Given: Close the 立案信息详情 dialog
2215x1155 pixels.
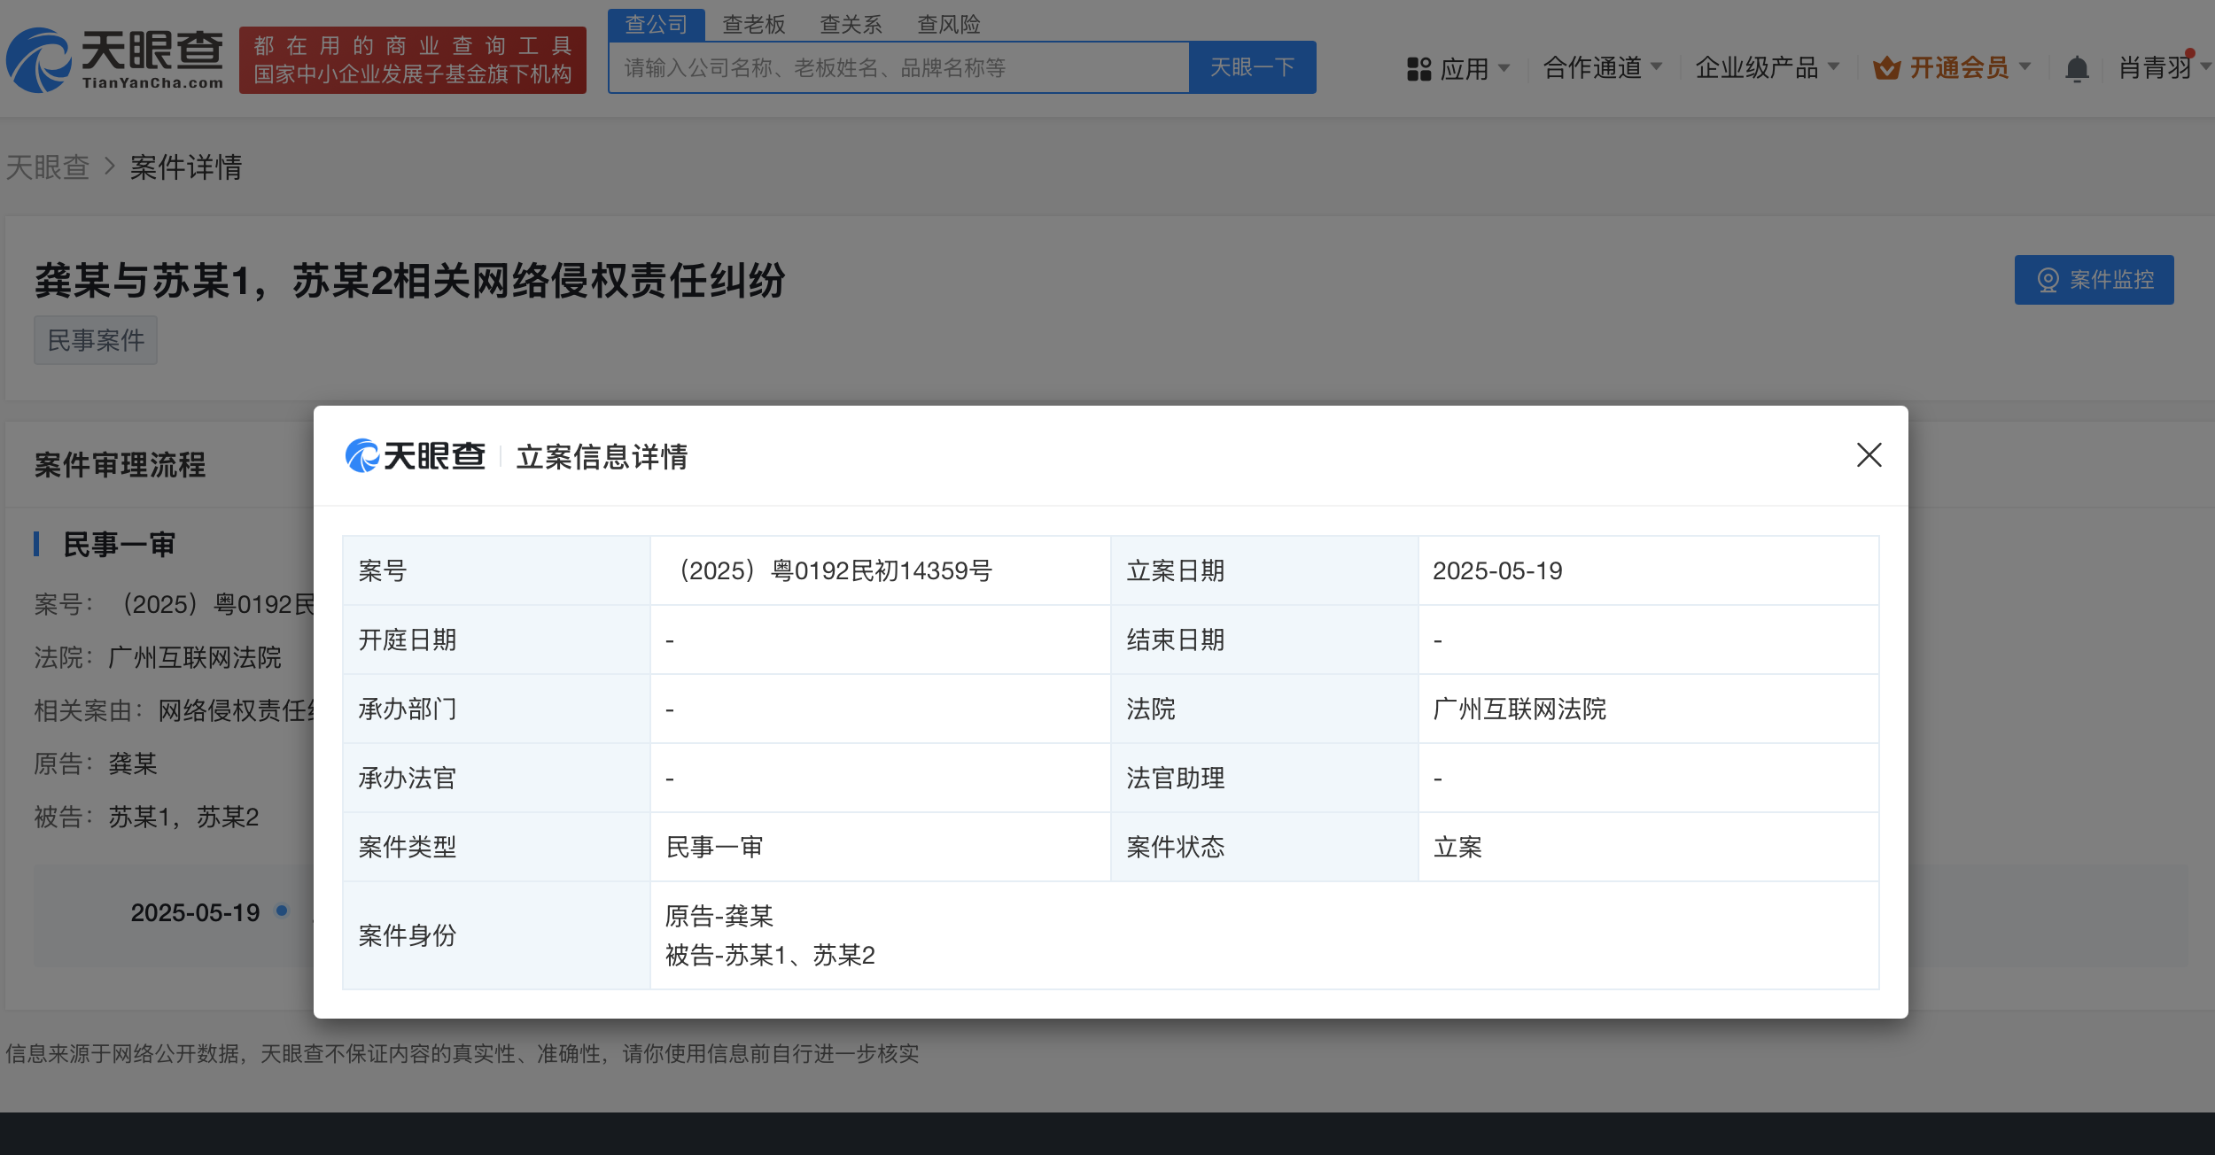Looking at the screenshot, I should point(1869,455).
